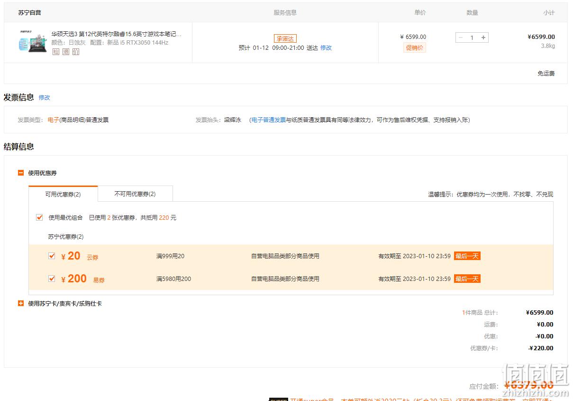Image resolution: width=573 pixels, height=401 pixels.
Task: Click the 梁辉泳 invoice title text
Action: click(x=233, y=120)
